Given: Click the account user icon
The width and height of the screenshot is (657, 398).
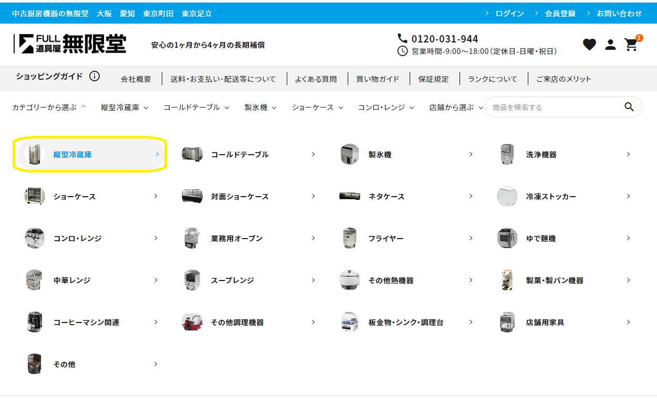Looking at the screenshot, I should (x=610, y=45).
